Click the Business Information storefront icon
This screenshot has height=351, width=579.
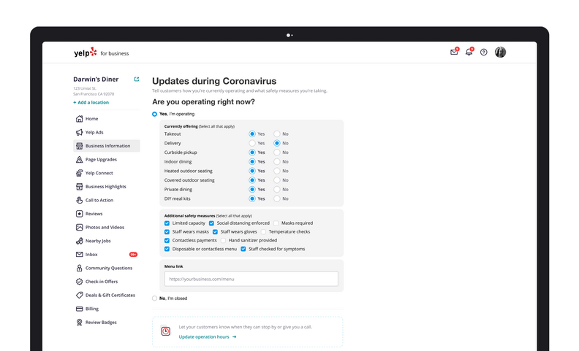79,146
